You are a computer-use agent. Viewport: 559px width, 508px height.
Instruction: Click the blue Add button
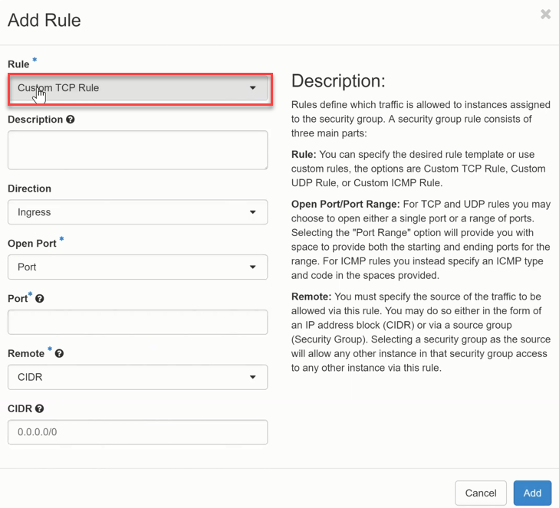coord(532,493)
